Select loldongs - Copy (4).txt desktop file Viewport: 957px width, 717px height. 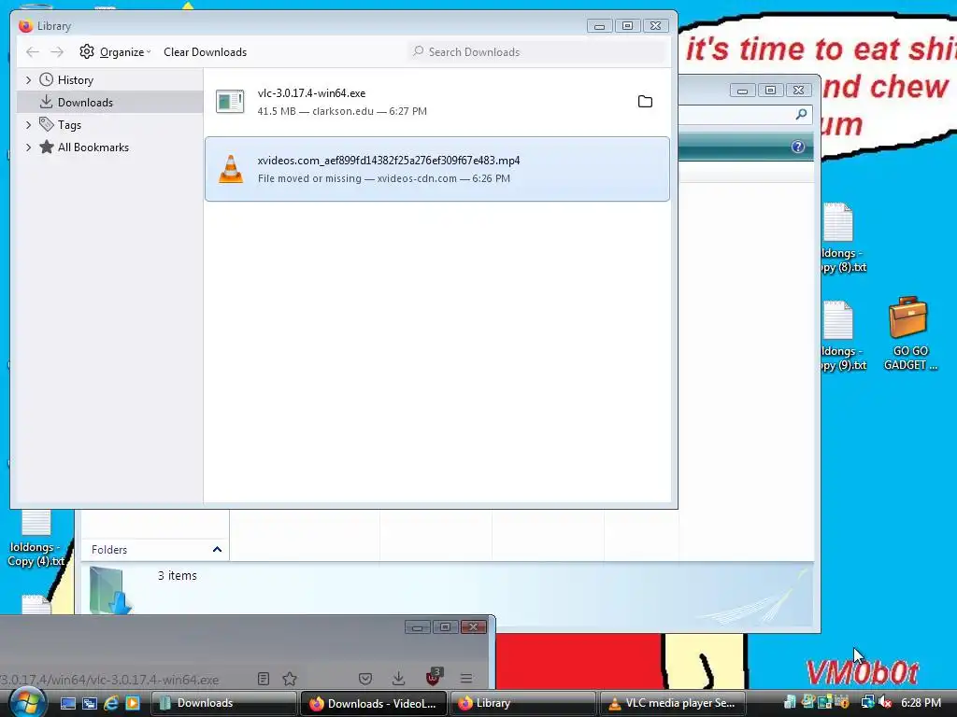[x=36, y=540]
